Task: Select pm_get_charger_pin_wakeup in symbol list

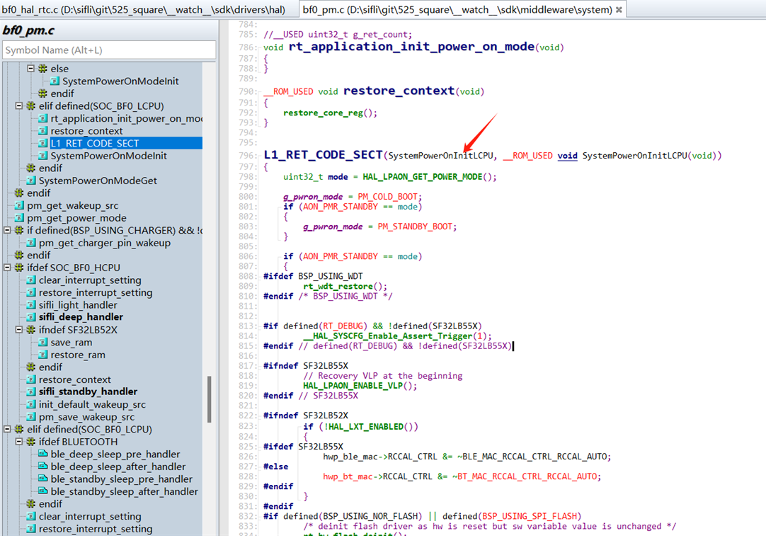Action: (x=105, y=243)
